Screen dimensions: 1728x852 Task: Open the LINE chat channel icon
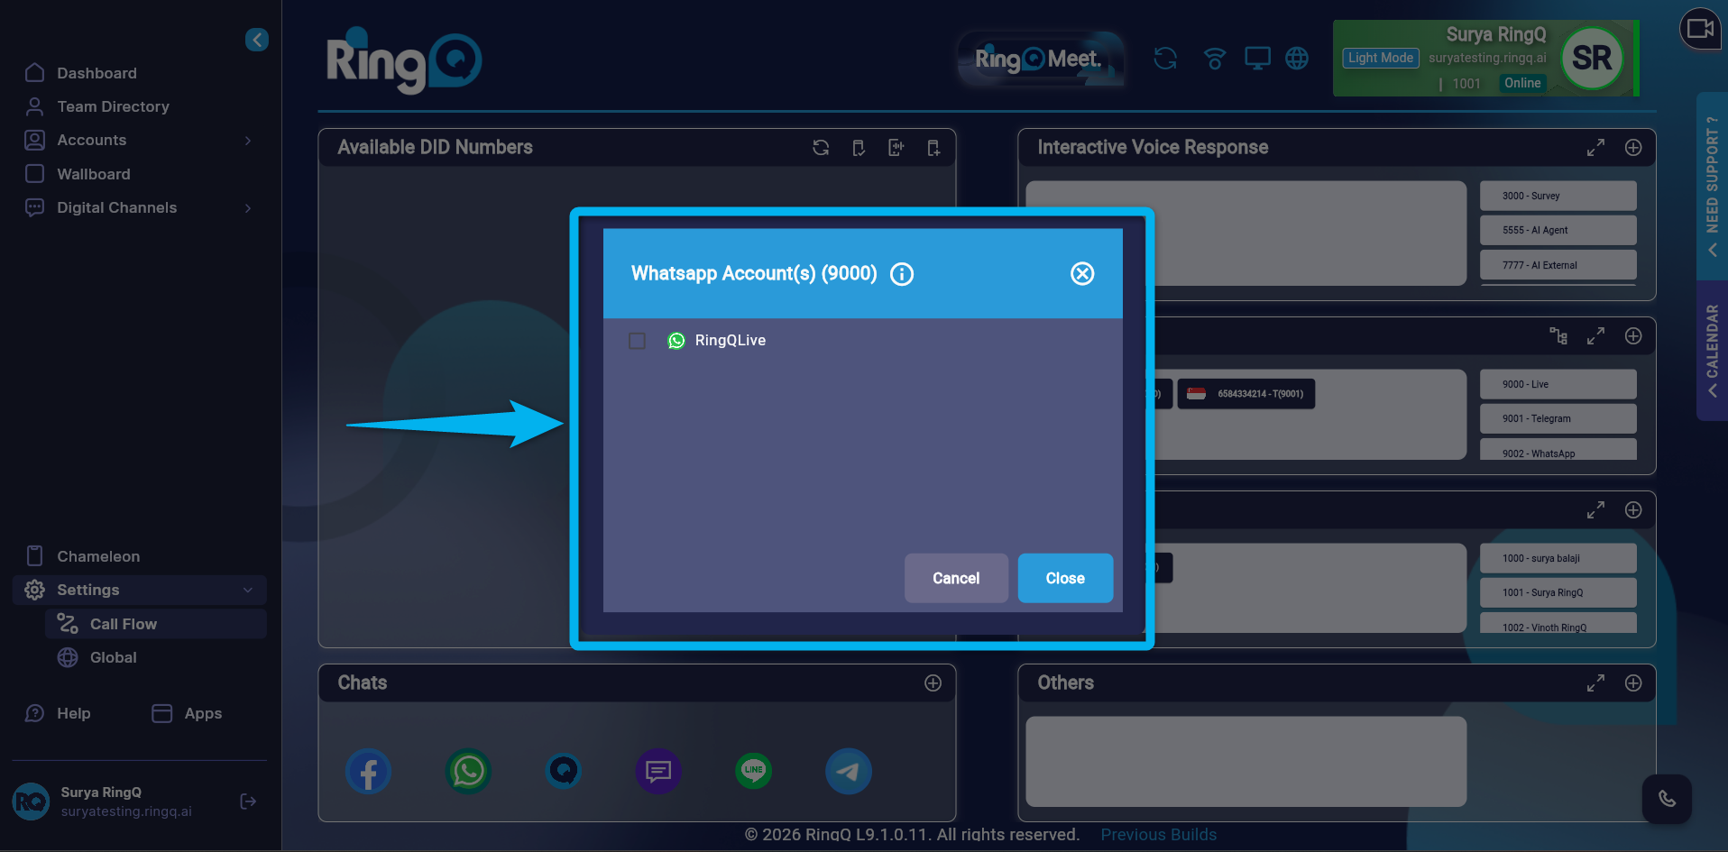coord(754,772)
